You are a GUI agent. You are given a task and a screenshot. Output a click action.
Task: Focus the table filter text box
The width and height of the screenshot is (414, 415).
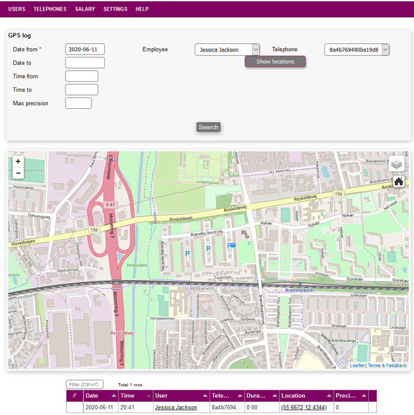tap(85, 385)
